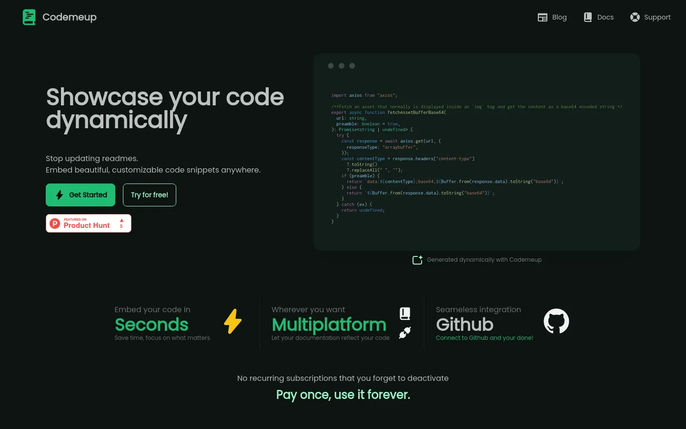The image size is (686, 429).
Task: Click Connect to Github and your done!
Action: click(484, 338)
